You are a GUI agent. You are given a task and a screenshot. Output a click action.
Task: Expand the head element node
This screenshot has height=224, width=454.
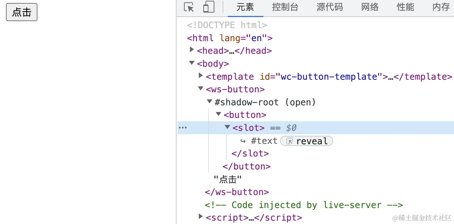[192, 49]
